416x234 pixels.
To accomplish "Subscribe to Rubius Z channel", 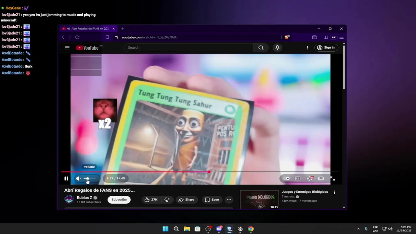I will click(119, 200).
